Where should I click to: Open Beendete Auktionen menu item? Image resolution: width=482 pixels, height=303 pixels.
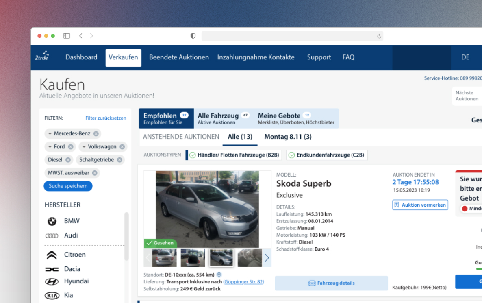pyautogui.click(x=179, y=57)
